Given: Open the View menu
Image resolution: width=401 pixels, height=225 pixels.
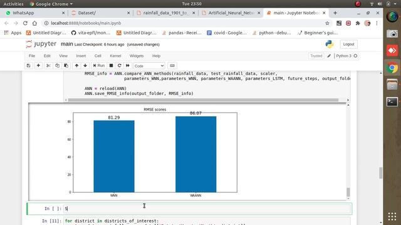Looking at the screenshot, I should tap(63, 56).
